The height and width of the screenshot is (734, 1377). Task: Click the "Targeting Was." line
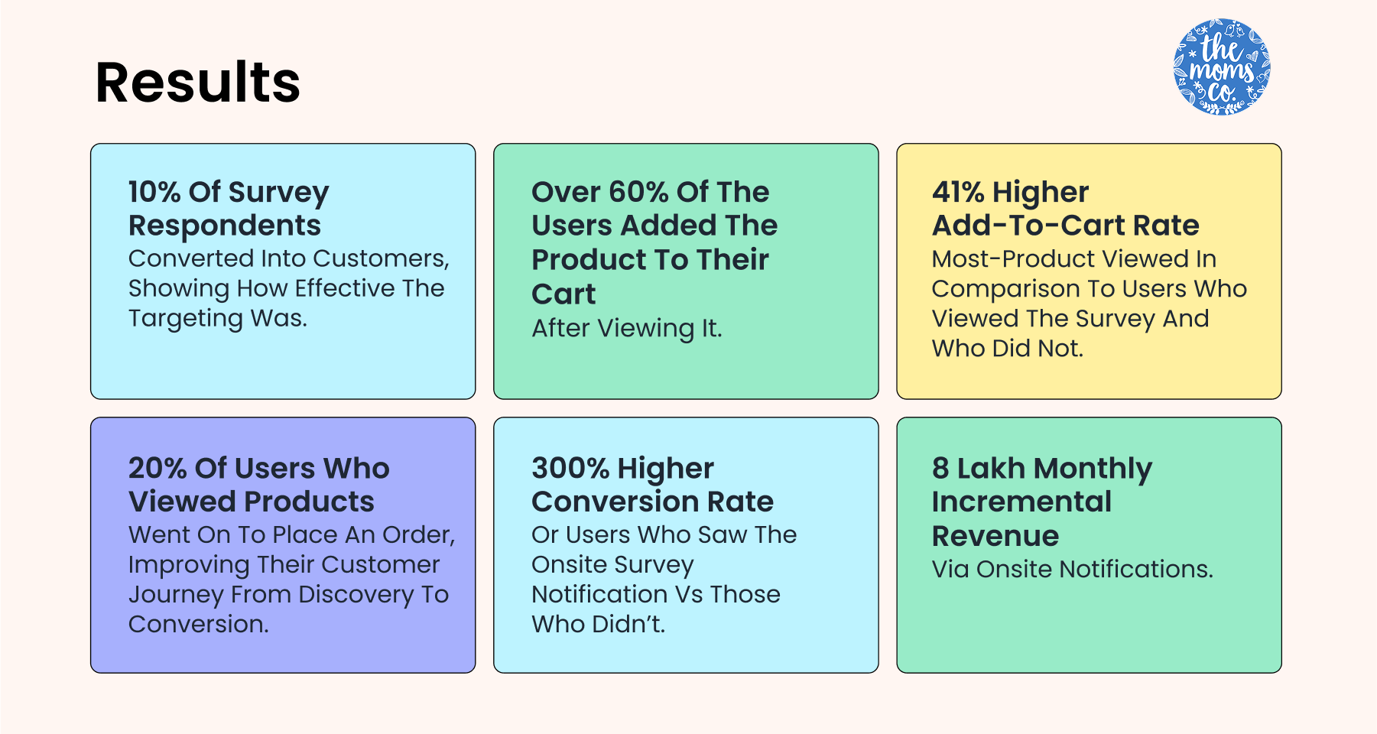(x=217, y=318)
